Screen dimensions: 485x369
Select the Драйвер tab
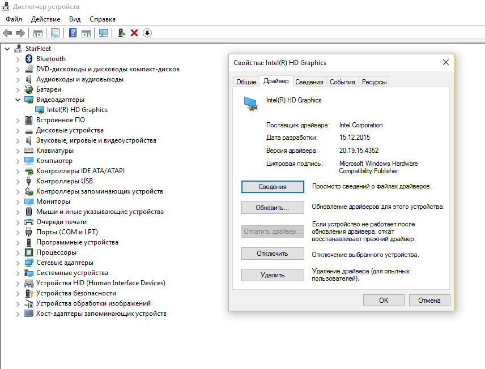(276, 81)
